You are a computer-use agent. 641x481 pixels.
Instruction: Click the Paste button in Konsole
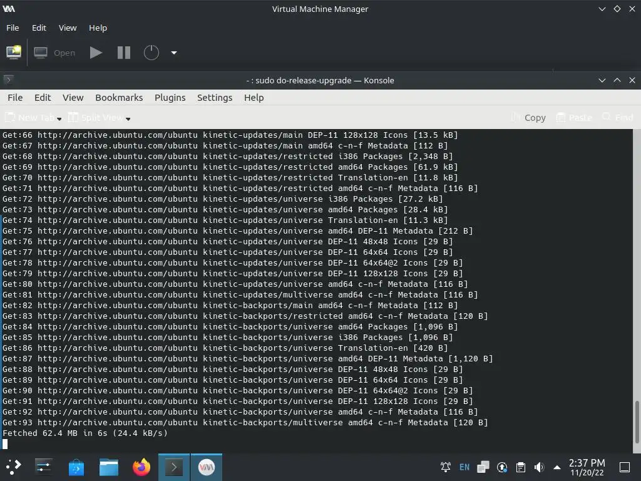[x=574, y=118]
